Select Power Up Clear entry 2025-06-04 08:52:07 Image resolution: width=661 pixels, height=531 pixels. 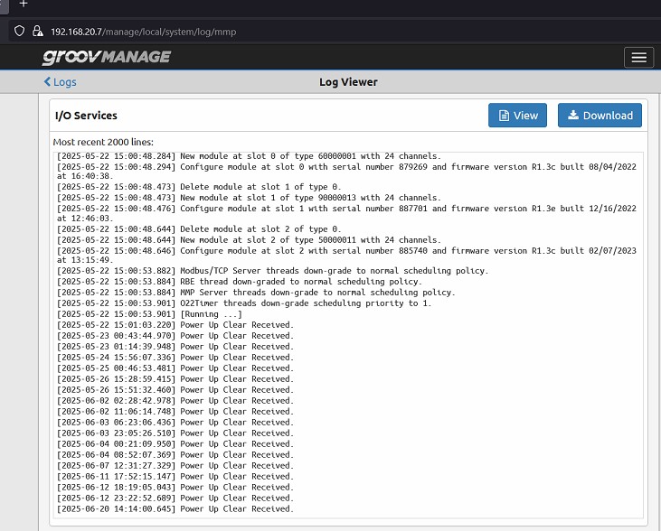point(175,455)
